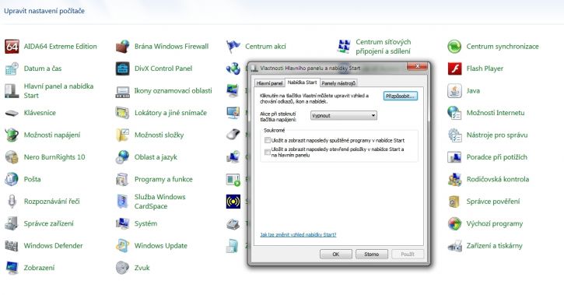The image size is (564, 295).
Task: Click the Možnosti Internetu icon
Action: coord(454,113)
